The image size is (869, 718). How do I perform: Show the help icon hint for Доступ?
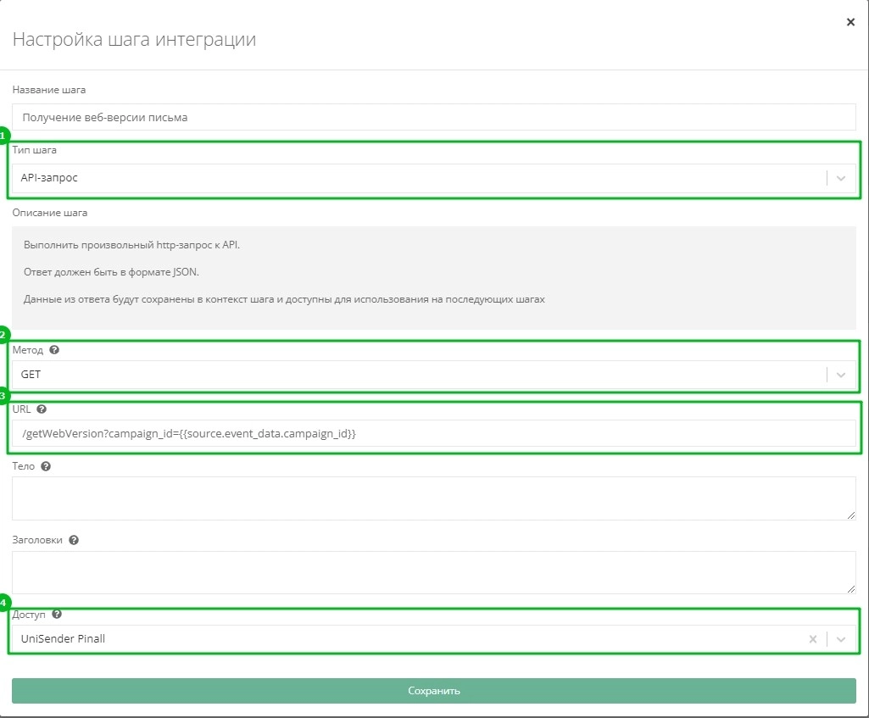pyautogui.click(x=57, y=614)
